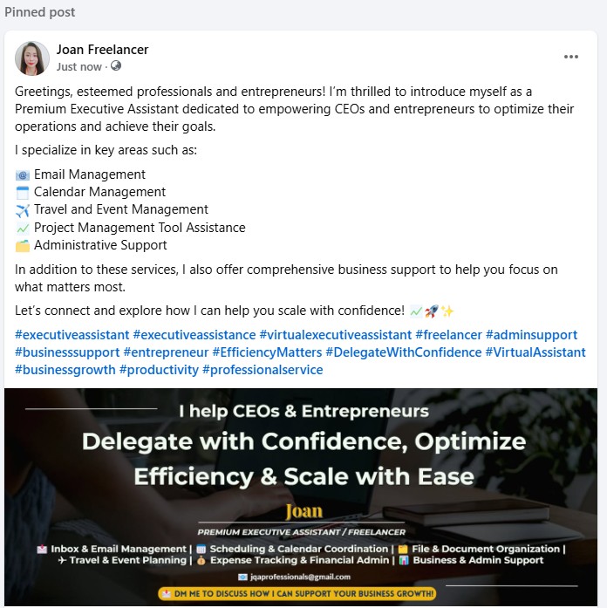The height and width of the screenshot is (608, 607).
Task: Open the #executiveassistant hashtag
Action: click(72, 335)
